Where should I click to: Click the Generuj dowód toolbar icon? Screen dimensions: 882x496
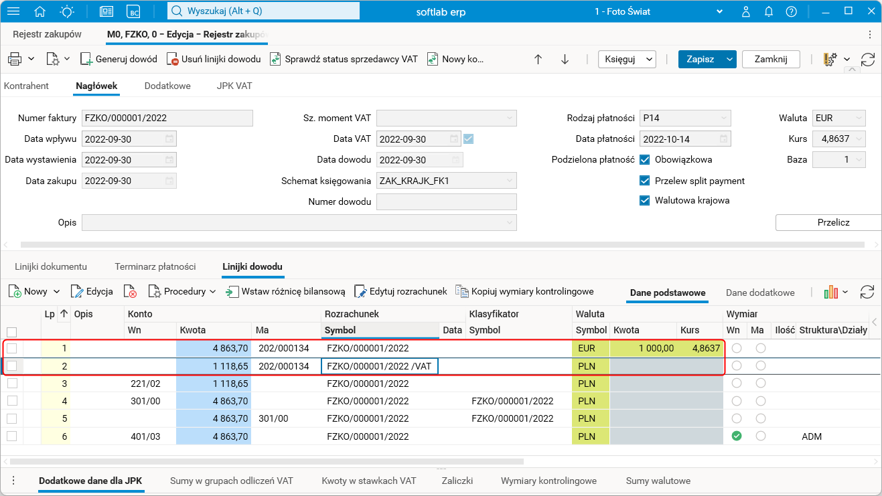tap(86, 59)
